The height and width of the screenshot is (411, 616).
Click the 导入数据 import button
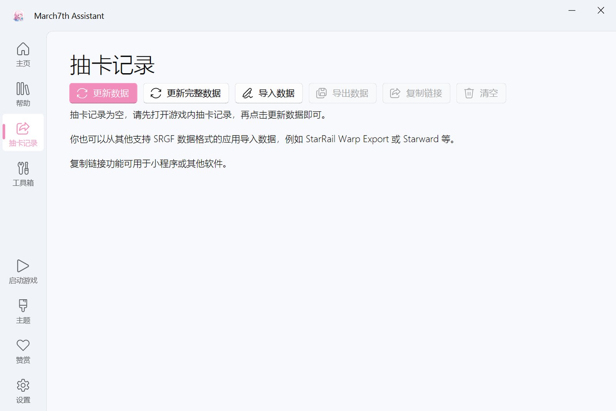click(x=269, y=93)
